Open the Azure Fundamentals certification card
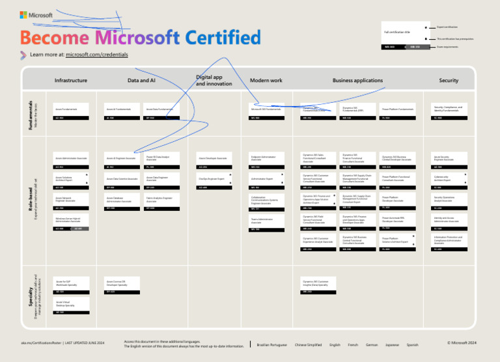This screenshot has width=500, height=362. pyautogui.click(x=71, y=111)
